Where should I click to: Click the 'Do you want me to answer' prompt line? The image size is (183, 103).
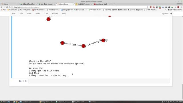click(x=57, y=64)
